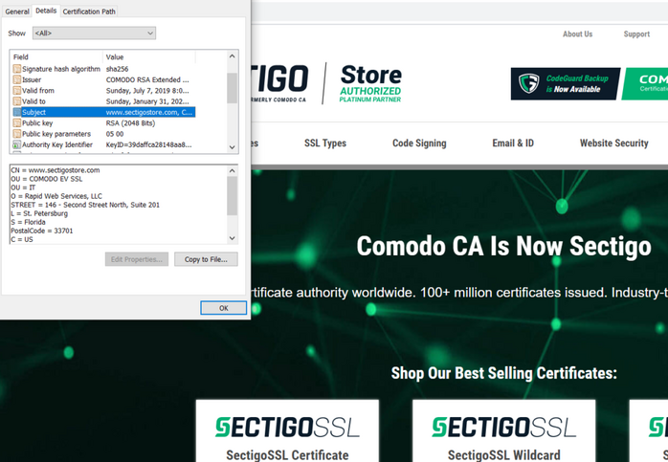Click the Subject field icon
This screenshot has height=462, width=668.
(16, 113)
